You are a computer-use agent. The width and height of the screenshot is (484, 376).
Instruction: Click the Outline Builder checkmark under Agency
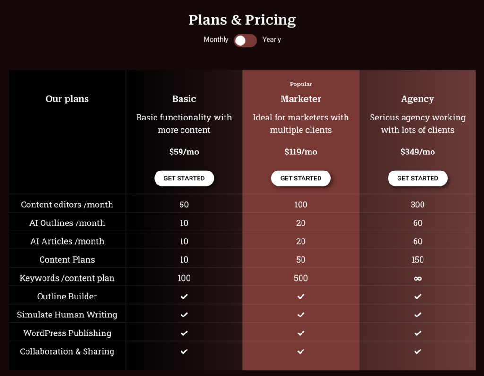pos(418,296)
